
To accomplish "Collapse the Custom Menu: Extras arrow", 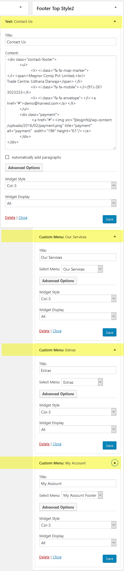I will tap(115, 350).
